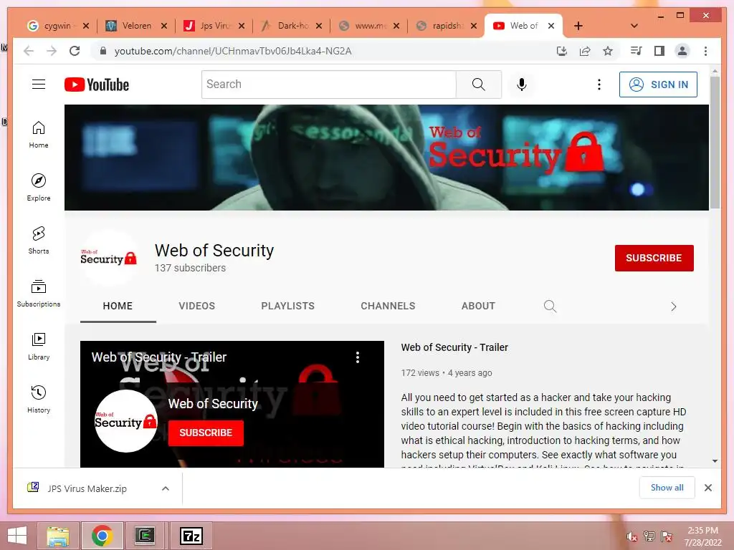Activate voice search microphone

(x=522, y=85)
